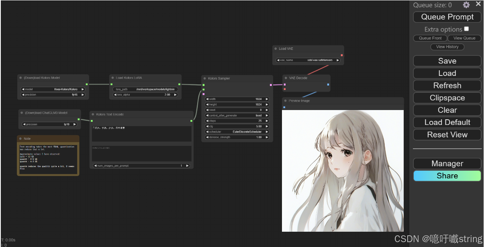This screenshot has width=484, height=247.
Task: Click the Load button
Action: [447, 73]
